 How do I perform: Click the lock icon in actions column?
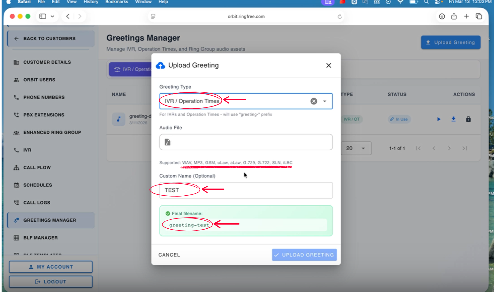tap(468, 119)
